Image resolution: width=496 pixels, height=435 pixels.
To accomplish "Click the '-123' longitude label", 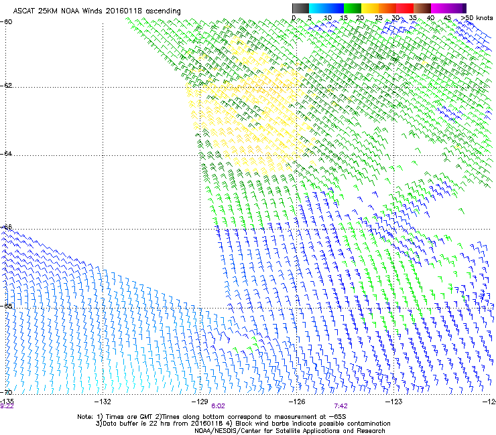I will (393, 402).
